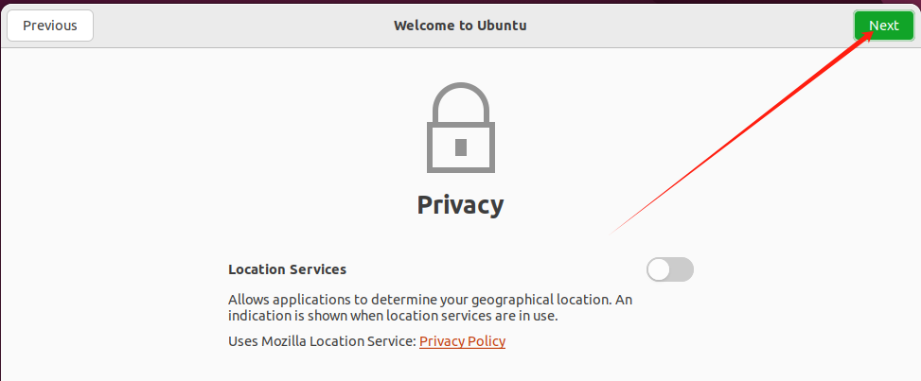
Task: Click the green Next button
Action: click(884, 26)
